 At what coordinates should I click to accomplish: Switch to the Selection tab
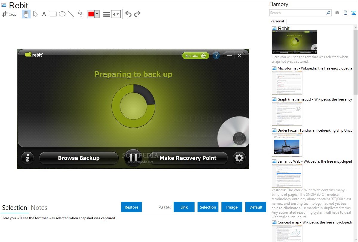click(15, 208)
